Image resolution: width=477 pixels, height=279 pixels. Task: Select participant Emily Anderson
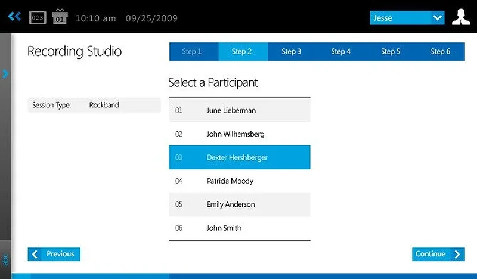(x=240, y=204)
